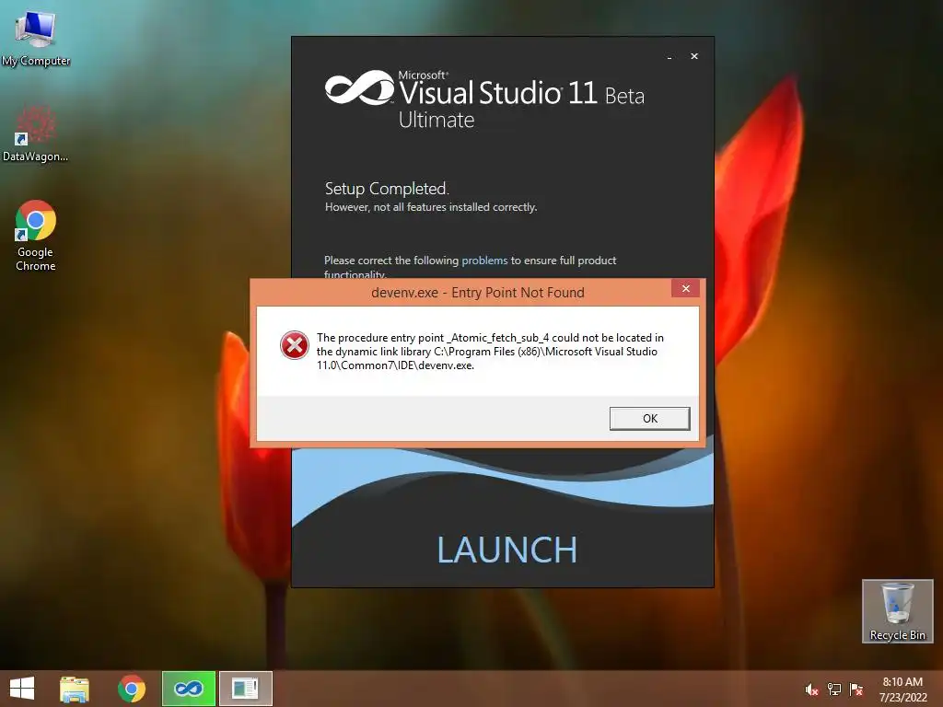This screenshot has height=707, width=943.
Task: Click 'However, not all features installed correctly.' text
Action: [431, 207]
